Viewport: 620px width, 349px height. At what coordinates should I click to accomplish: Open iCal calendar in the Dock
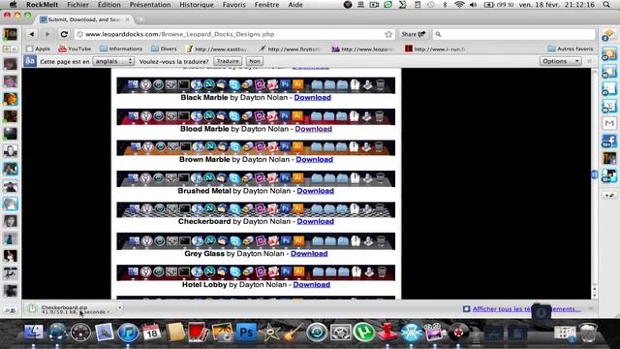[x=151, y=332]
